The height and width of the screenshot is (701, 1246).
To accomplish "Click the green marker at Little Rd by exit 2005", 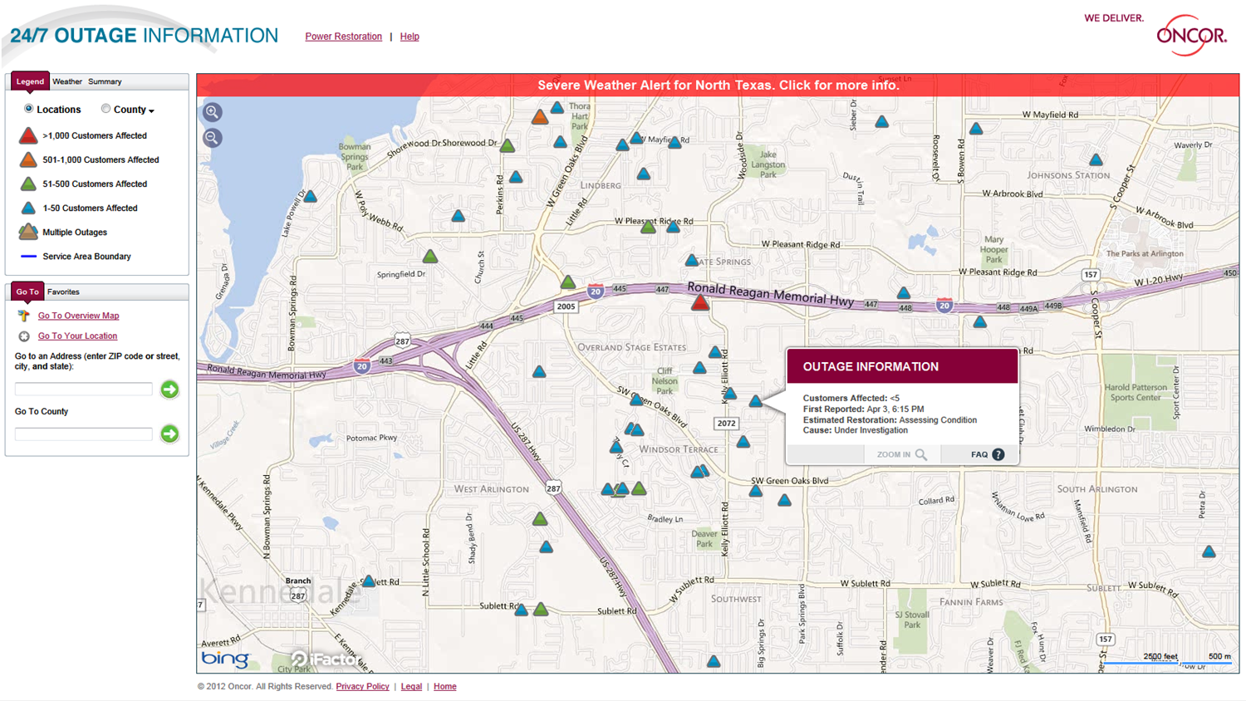I will pyautogui.click(x=567, y=282).
